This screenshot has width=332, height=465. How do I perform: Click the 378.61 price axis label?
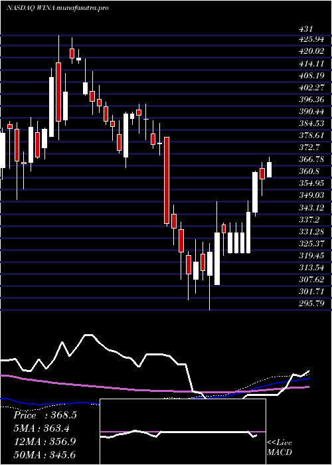(x=311, y=136)
